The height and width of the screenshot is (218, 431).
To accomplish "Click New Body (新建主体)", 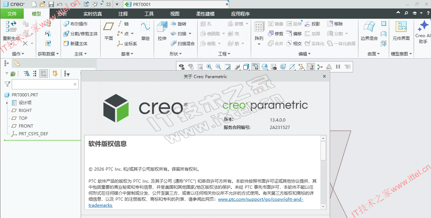I will click(75, 43).
